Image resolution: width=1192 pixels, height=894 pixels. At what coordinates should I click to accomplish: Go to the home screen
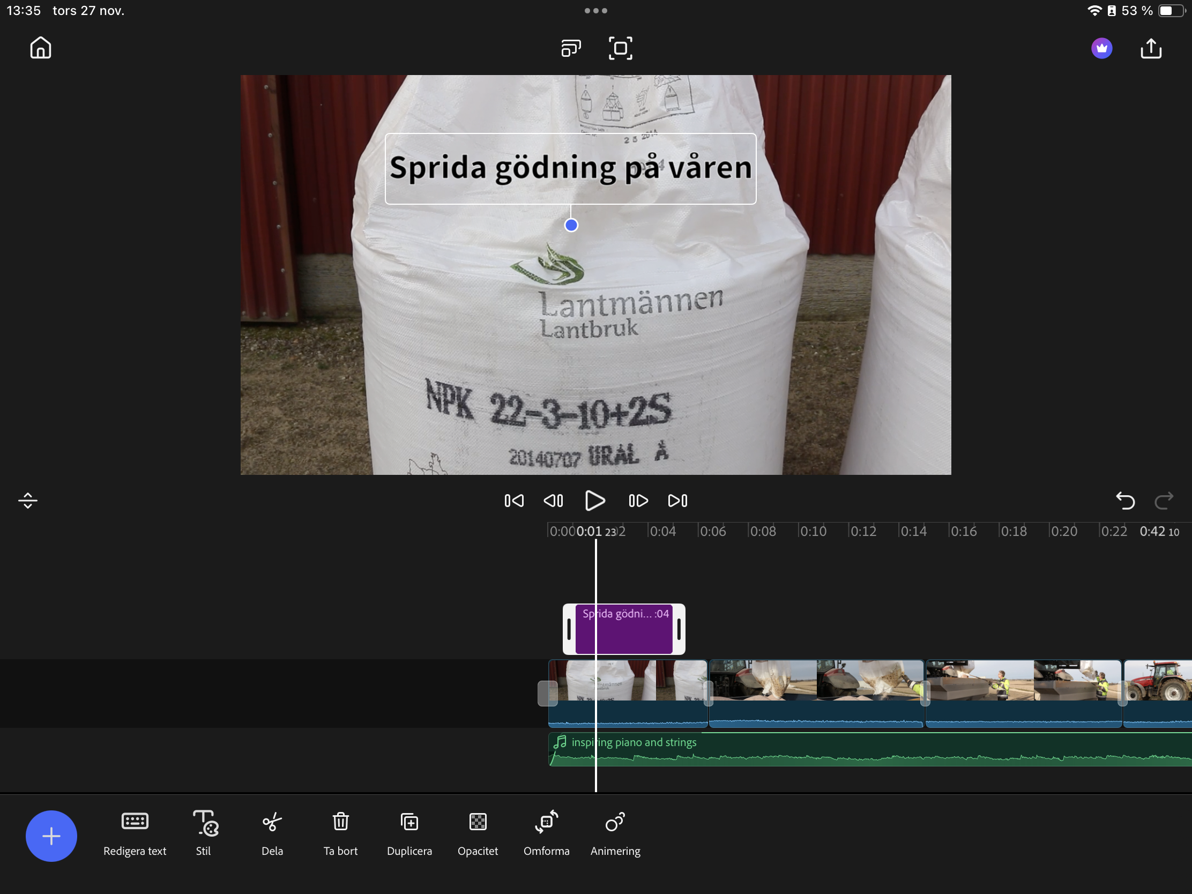(40, 48)
